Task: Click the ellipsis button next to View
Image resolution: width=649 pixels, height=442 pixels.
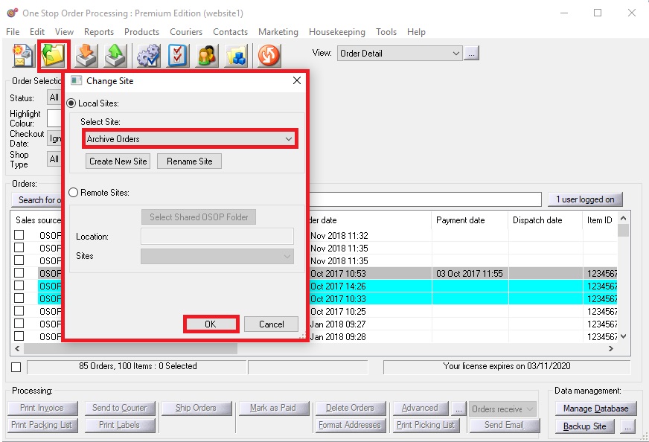Action: [x=471, y=54]
